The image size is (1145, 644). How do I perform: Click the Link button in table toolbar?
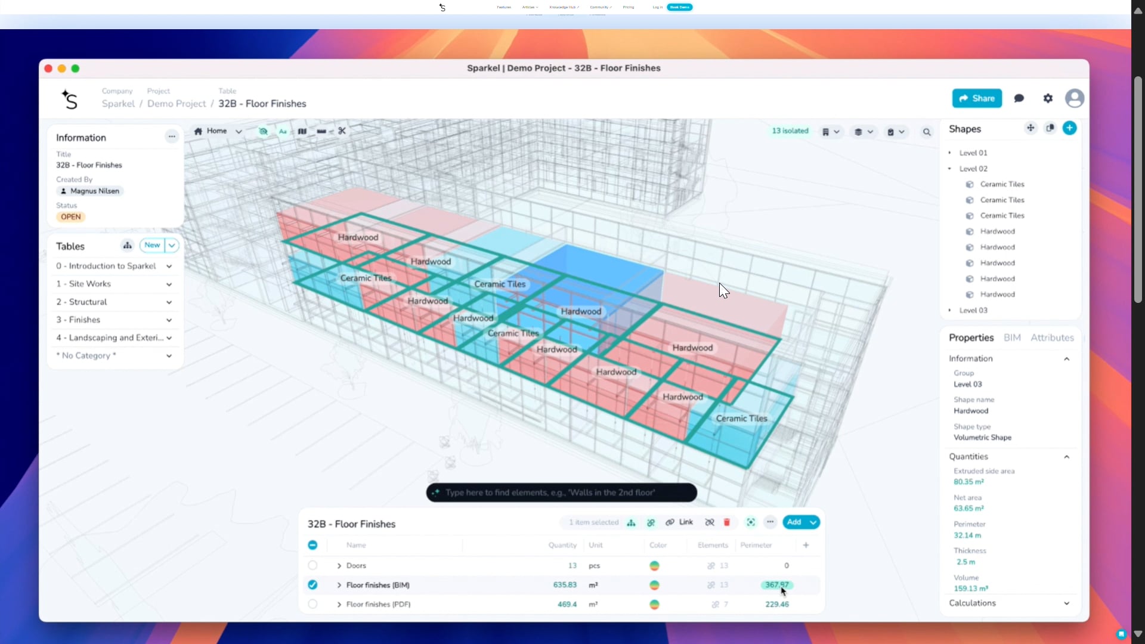(679, 522)
